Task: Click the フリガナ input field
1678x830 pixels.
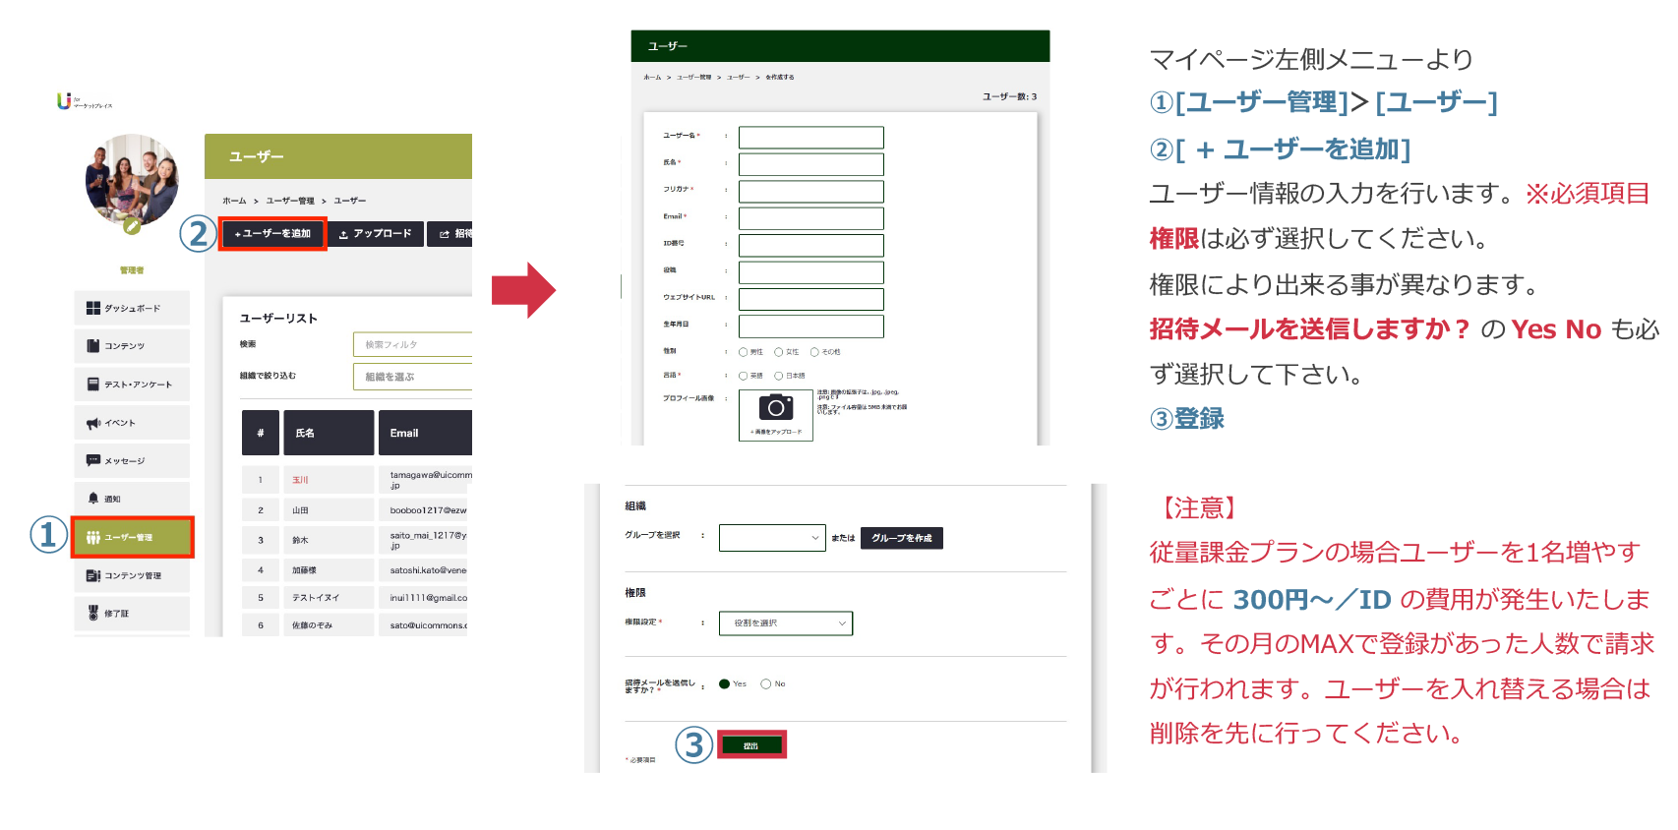Action: coord(811,191)
